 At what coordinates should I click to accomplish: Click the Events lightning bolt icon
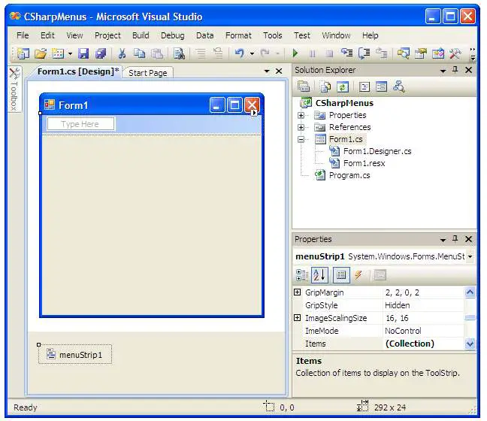pyautogui.click(x=358, y=275)
